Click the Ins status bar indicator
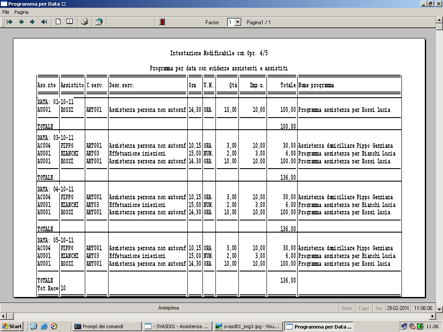The height and width of the screenshot is (332, 443). (x=379, y=308)
